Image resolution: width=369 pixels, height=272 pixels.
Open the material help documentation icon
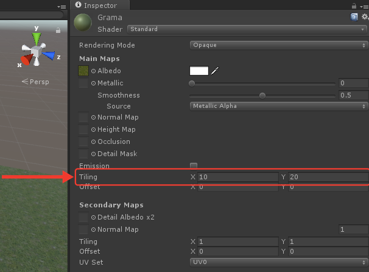(354, 17)
